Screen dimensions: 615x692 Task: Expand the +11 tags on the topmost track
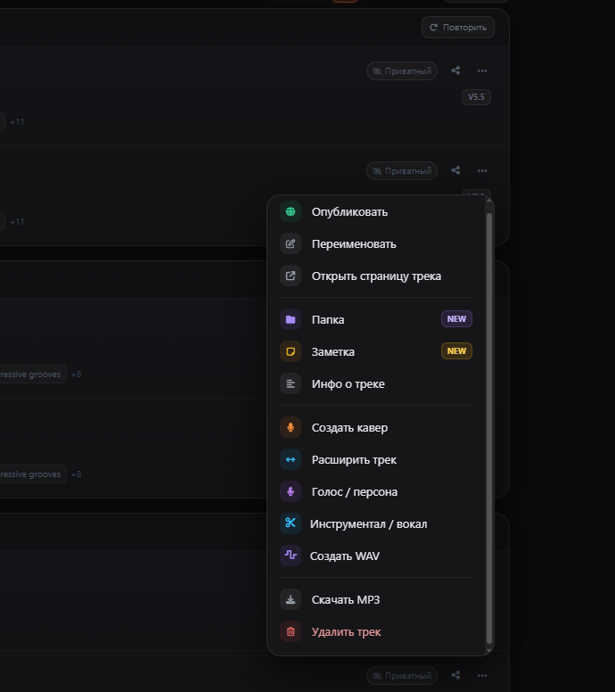click(17, 121)
